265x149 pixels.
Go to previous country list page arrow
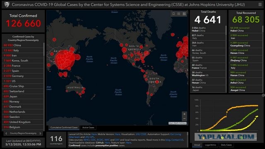coord(6,133)
